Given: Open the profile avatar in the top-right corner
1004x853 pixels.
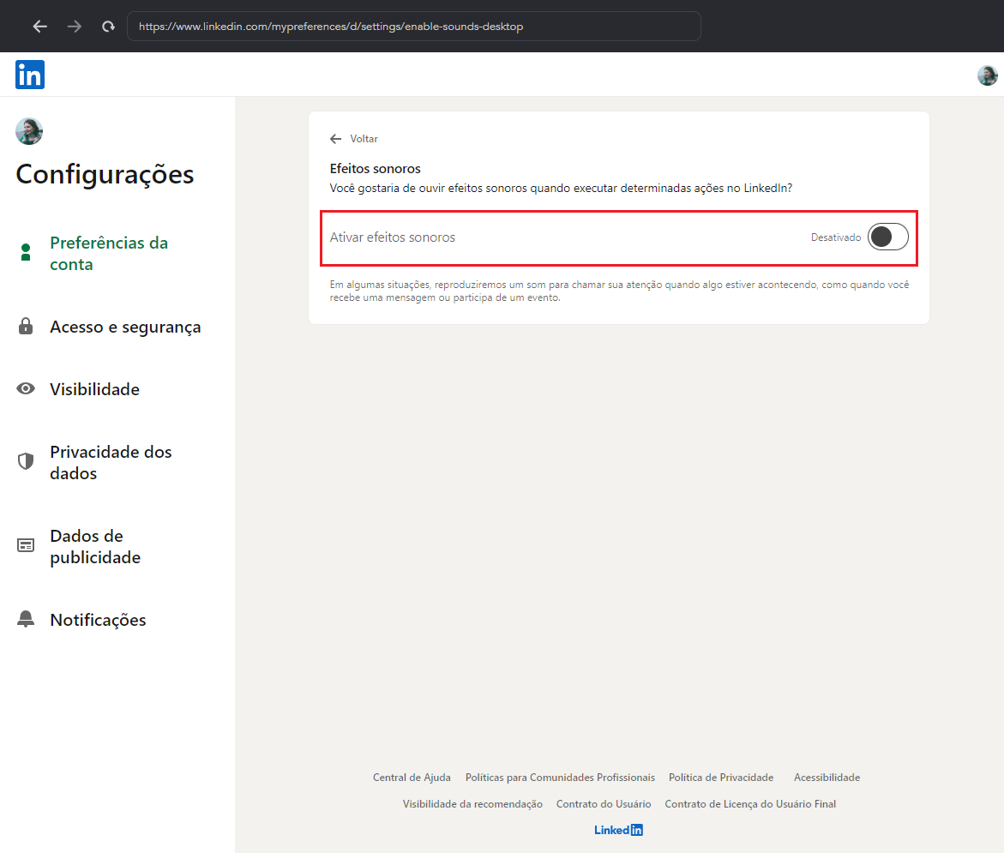Looking at the screenshot, I should coord(987,75).
